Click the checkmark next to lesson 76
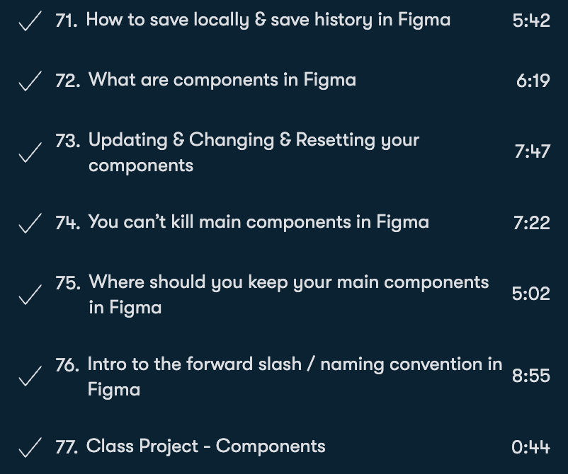Viewport: 568px width, 474px height. pos(28,378)
